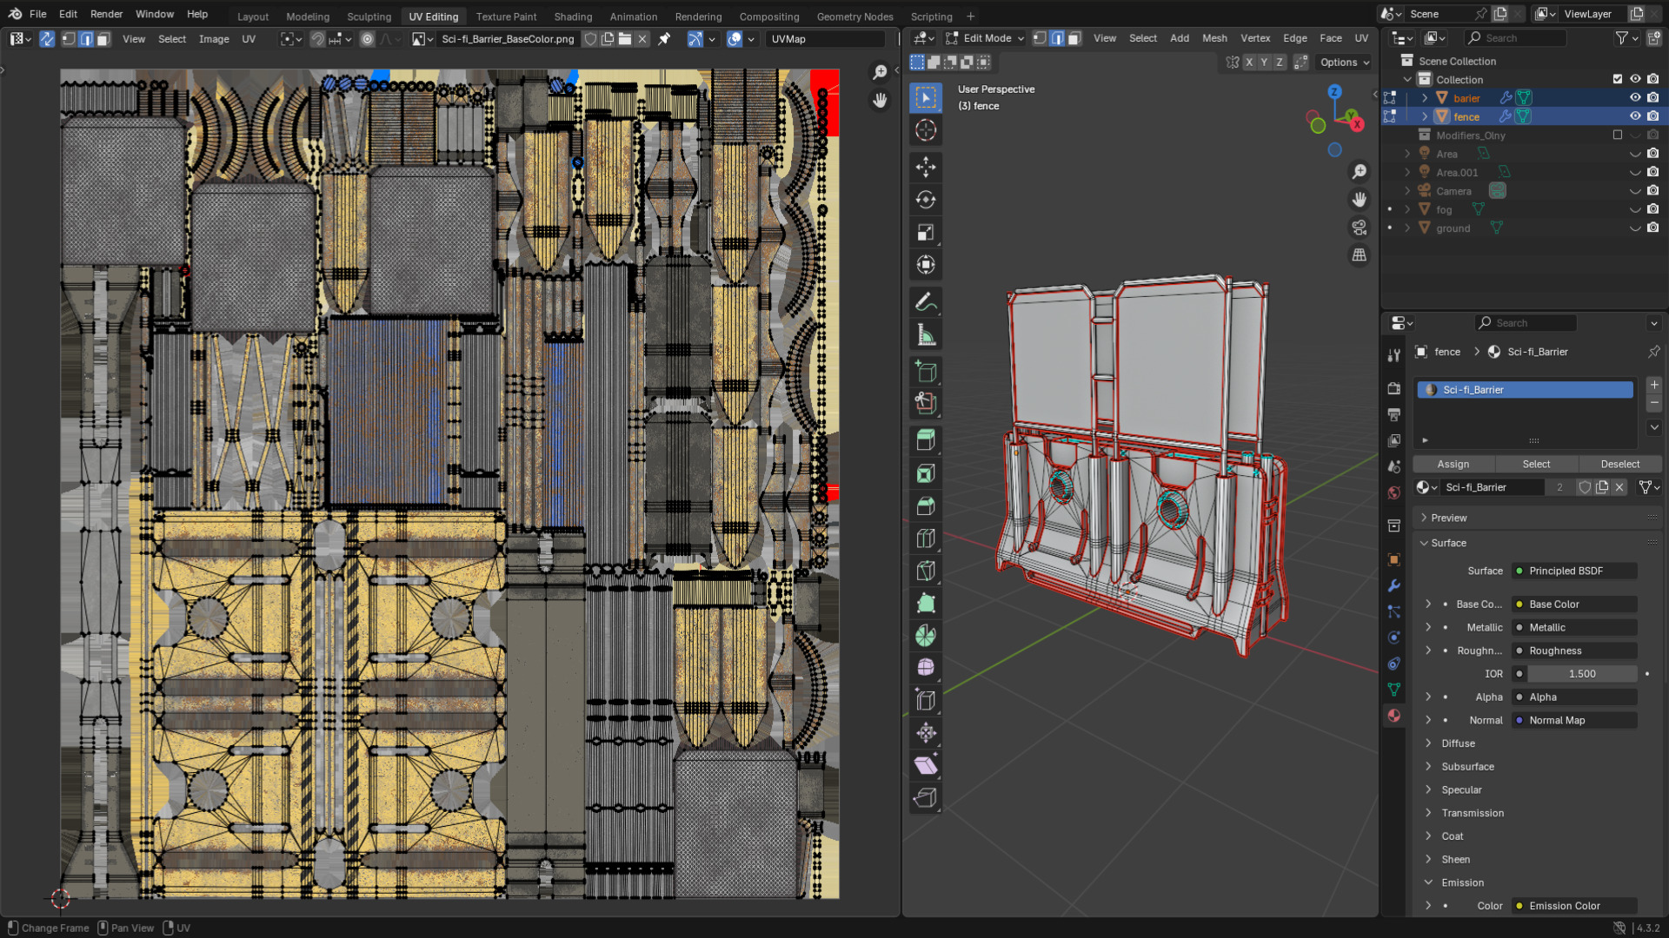Activate the Annotate pencil tool

[926, 302]
